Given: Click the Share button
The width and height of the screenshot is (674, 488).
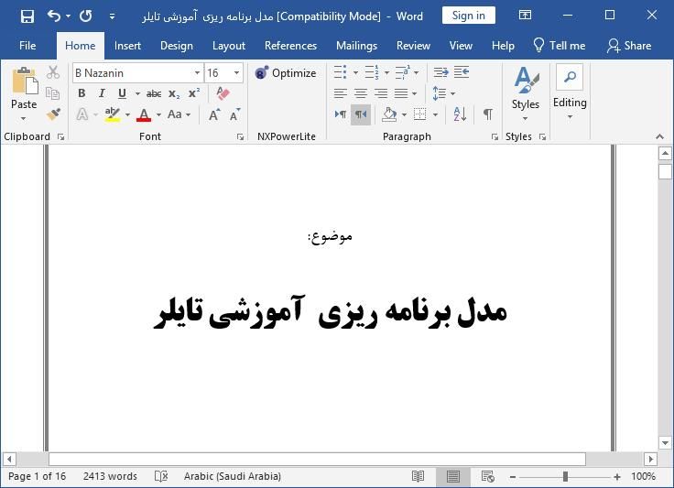Looking at the screenshot, I should click(x=629, y=46).
